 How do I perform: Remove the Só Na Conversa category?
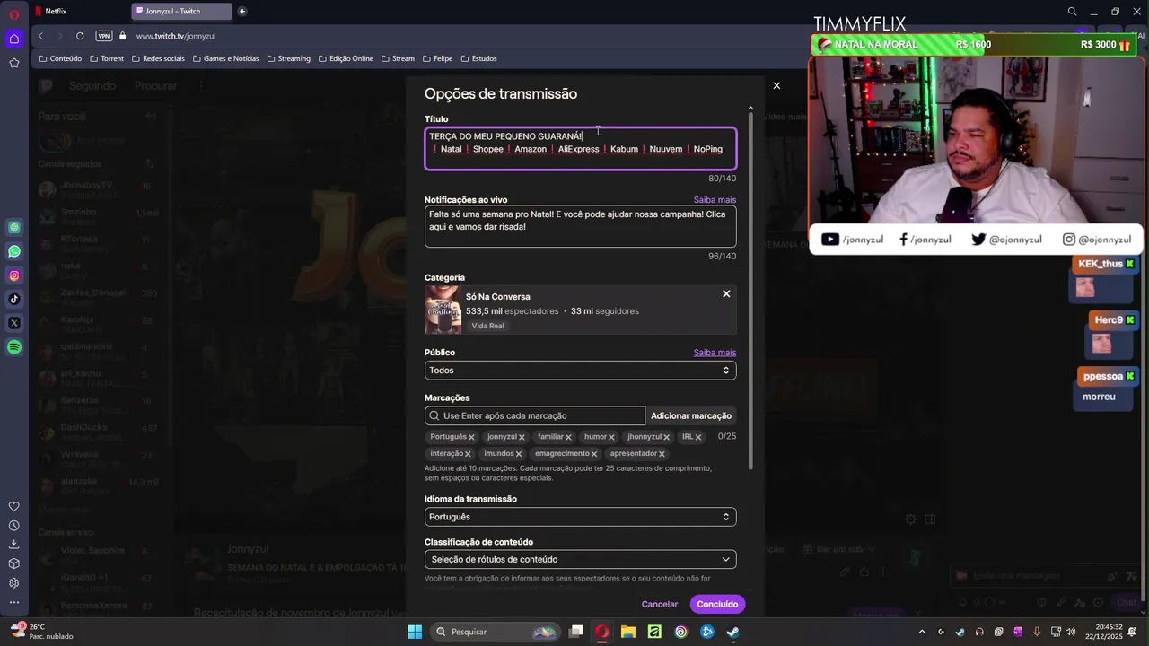pos(726,294)
